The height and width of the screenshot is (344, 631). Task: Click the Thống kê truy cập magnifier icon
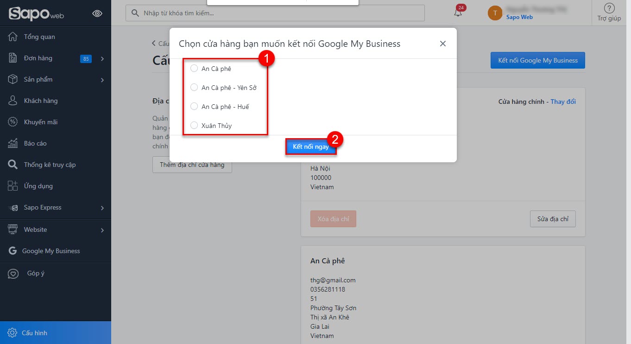coord(13,165)
